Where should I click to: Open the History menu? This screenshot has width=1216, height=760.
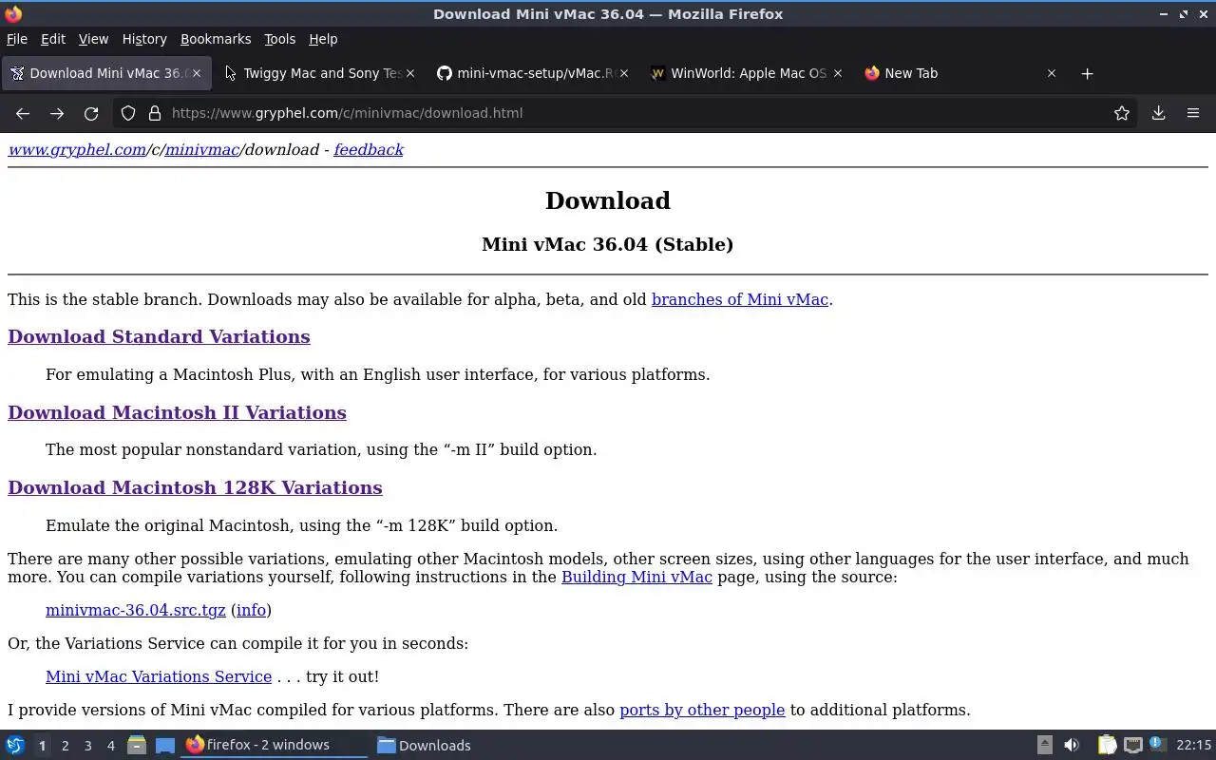pos(144,39)
